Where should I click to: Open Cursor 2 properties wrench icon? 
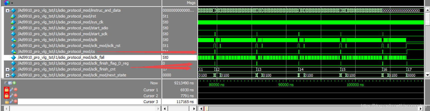click(11, 95)
